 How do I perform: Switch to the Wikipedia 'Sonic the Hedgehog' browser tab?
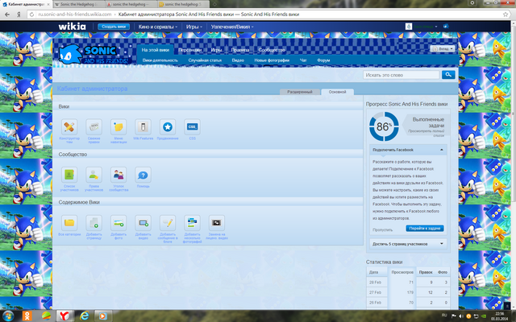tap(78, 4)
